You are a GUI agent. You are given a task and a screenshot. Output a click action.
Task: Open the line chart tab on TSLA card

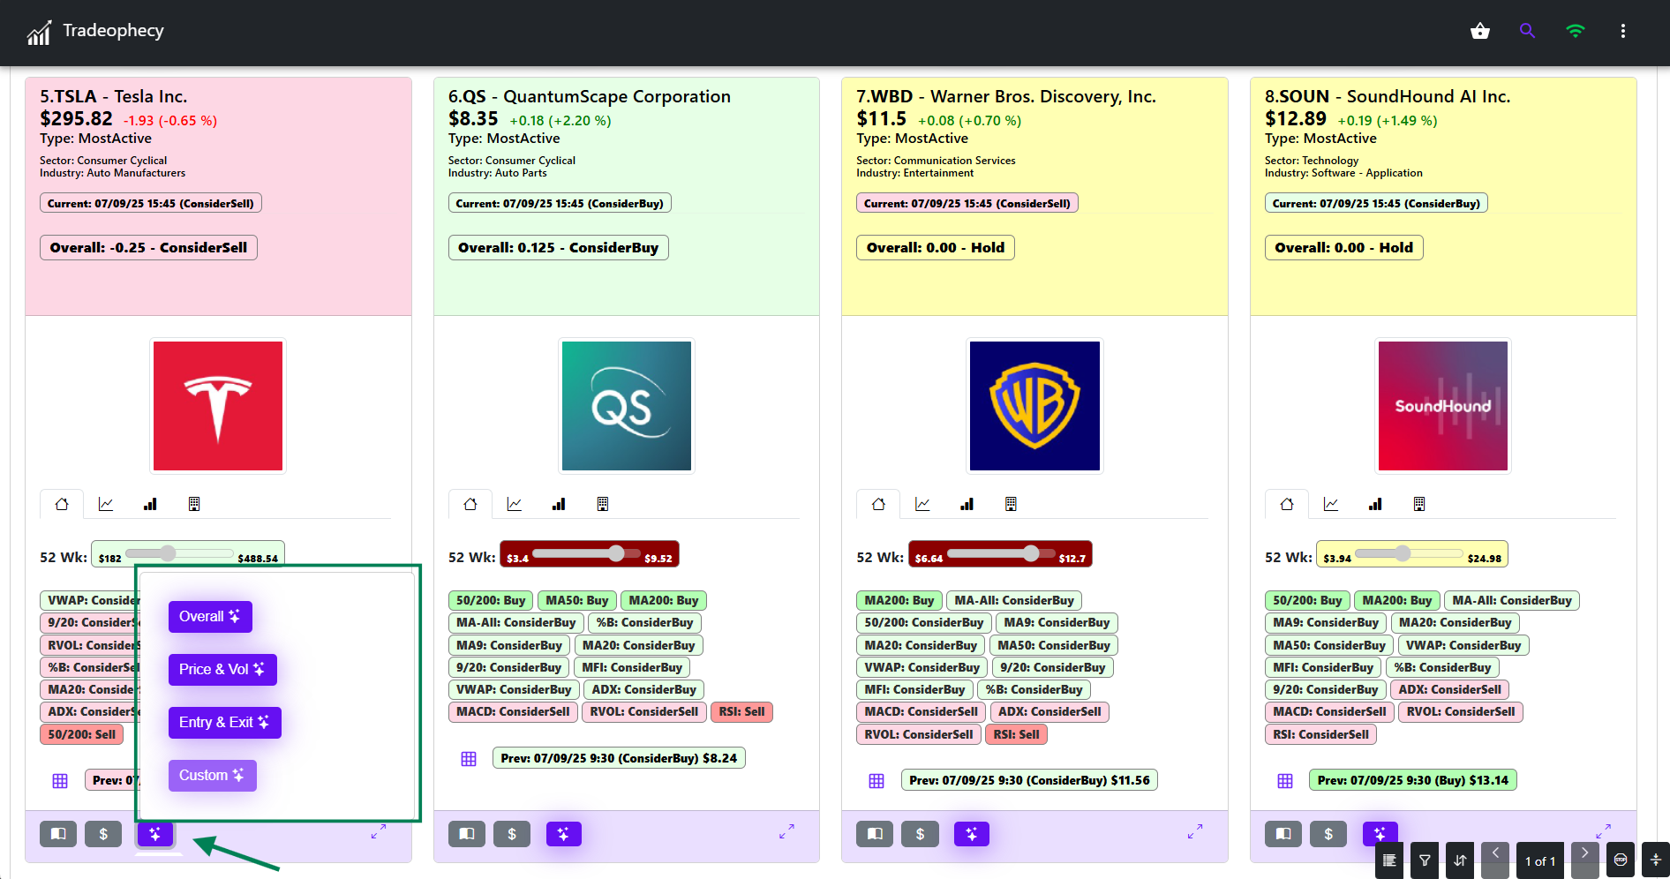click(x=106, y=504)
